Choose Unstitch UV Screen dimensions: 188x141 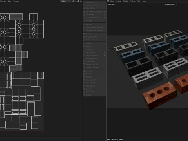coord(94,61)
